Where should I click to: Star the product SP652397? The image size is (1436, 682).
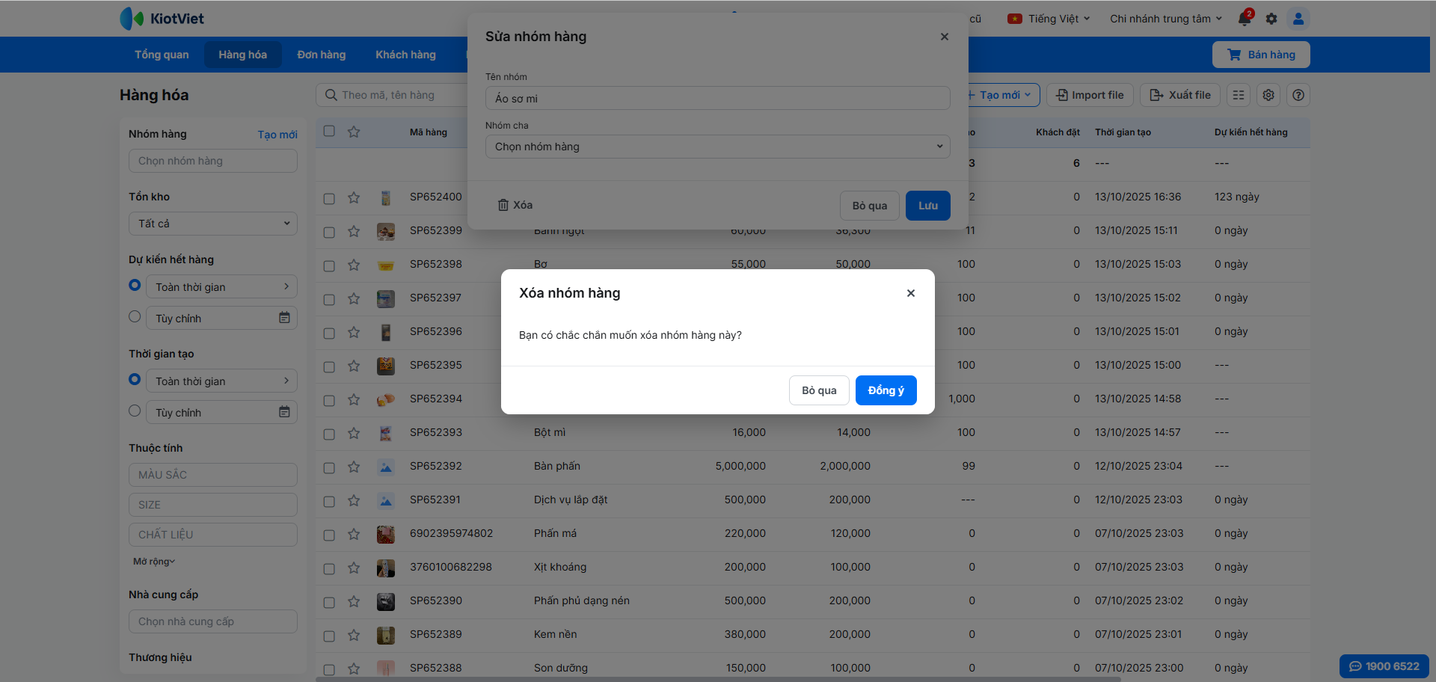354,298
